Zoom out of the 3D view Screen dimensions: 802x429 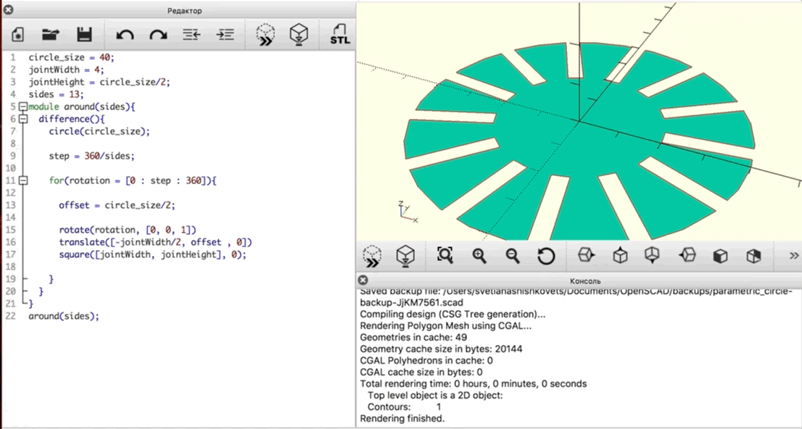pyautogui.click(x=513, y=256)
